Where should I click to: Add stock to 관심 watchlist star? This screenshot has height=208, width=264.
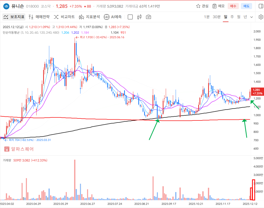point(202,6)
